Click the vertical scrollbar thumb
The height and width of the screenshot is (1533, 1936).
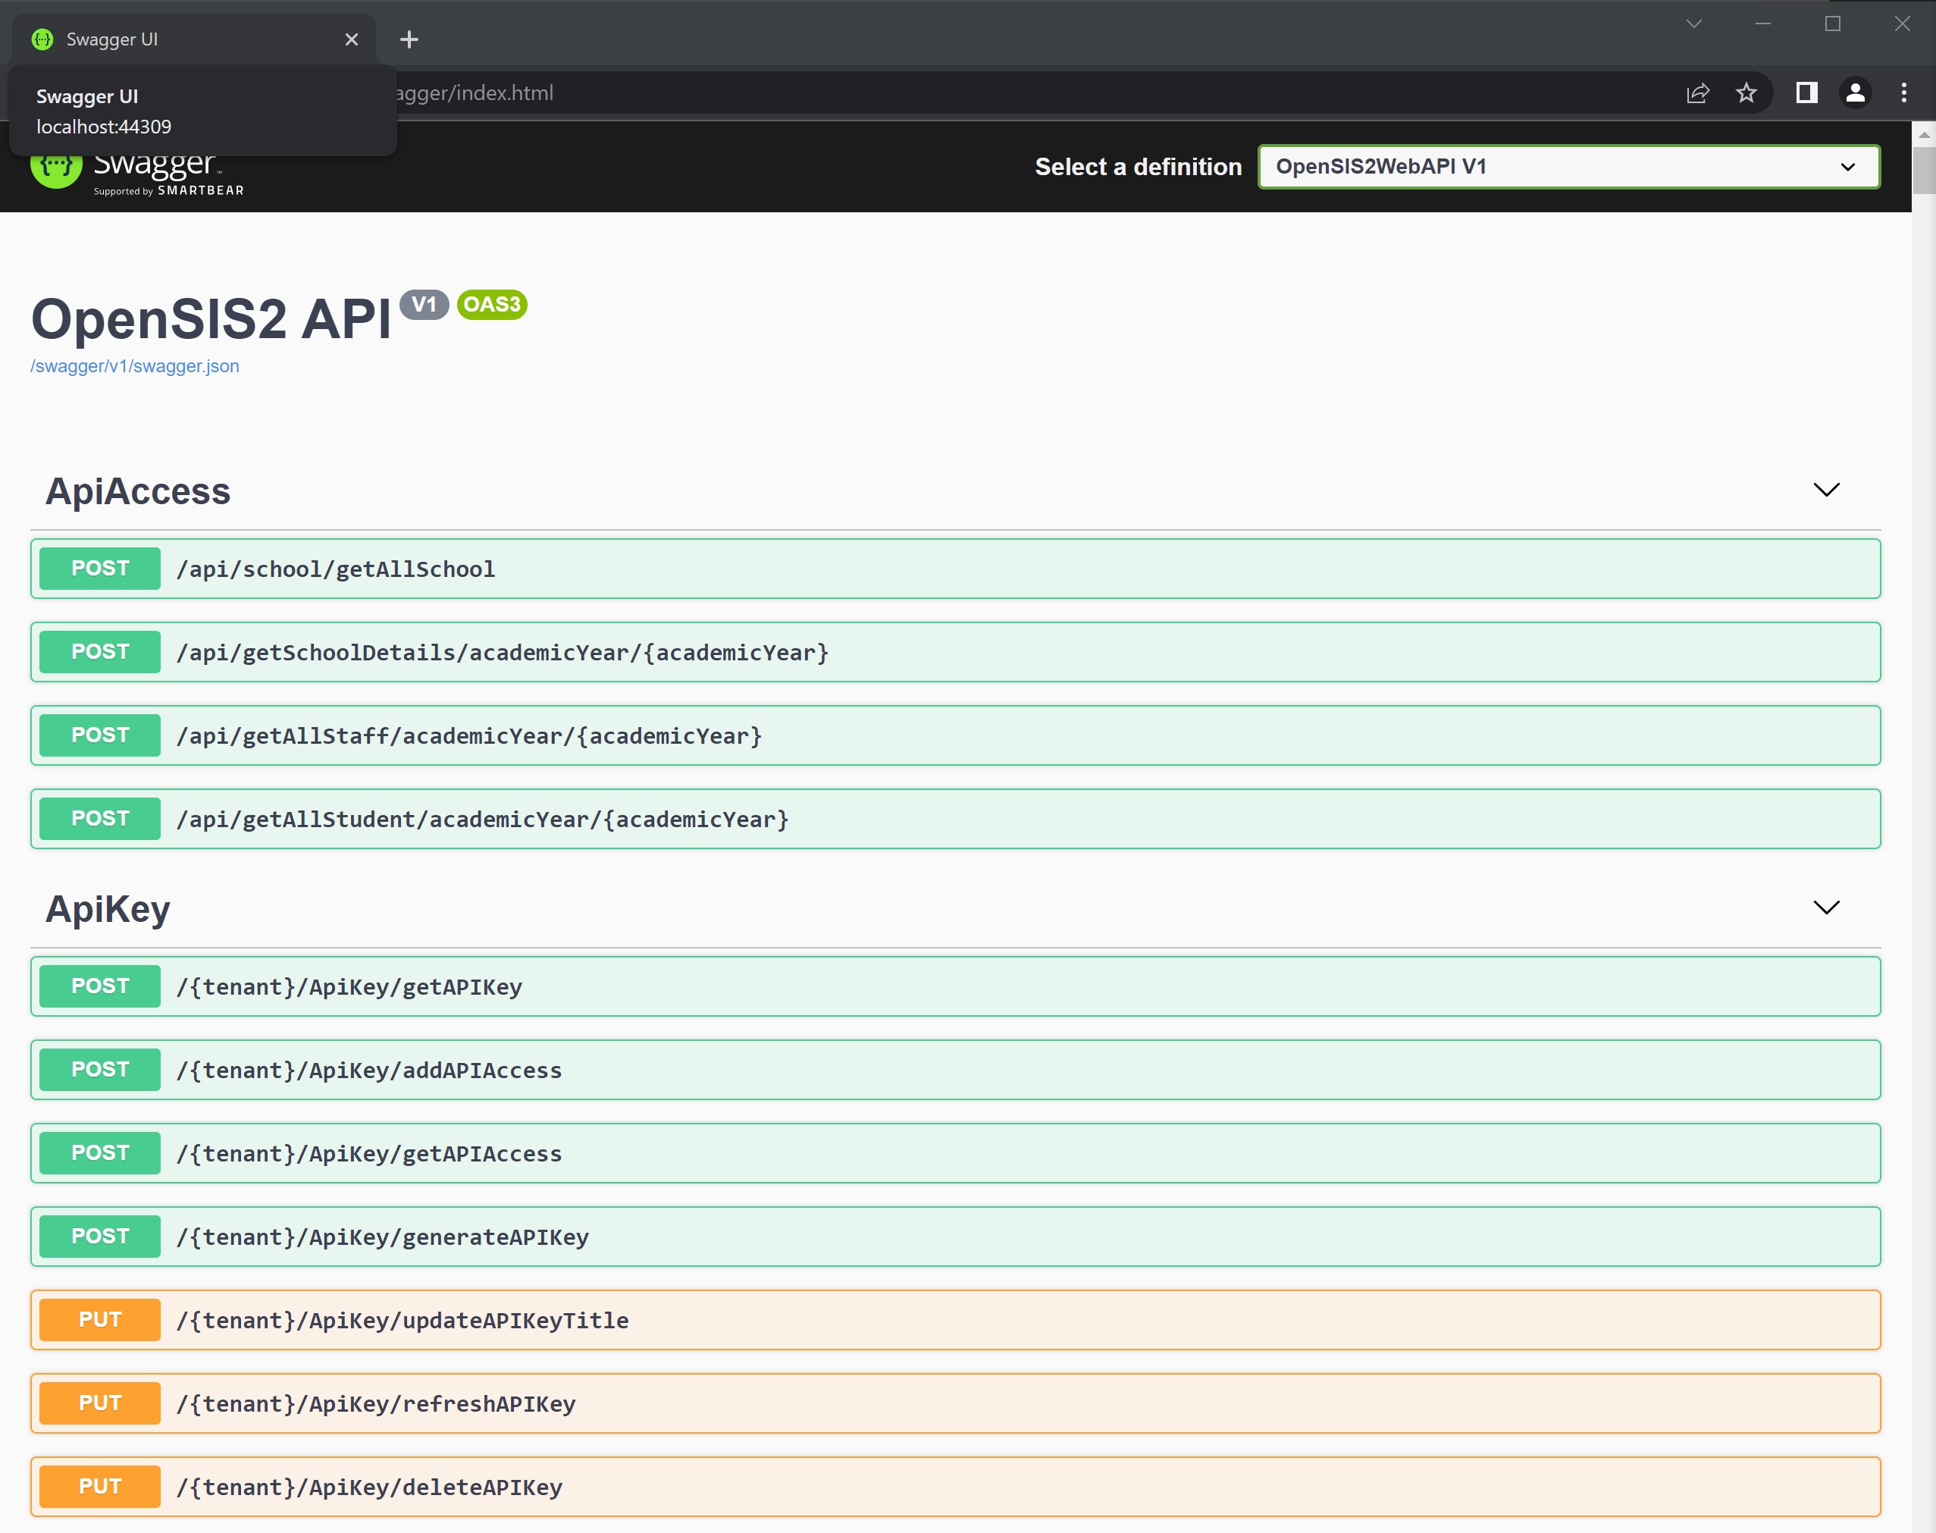point(1923,171)
